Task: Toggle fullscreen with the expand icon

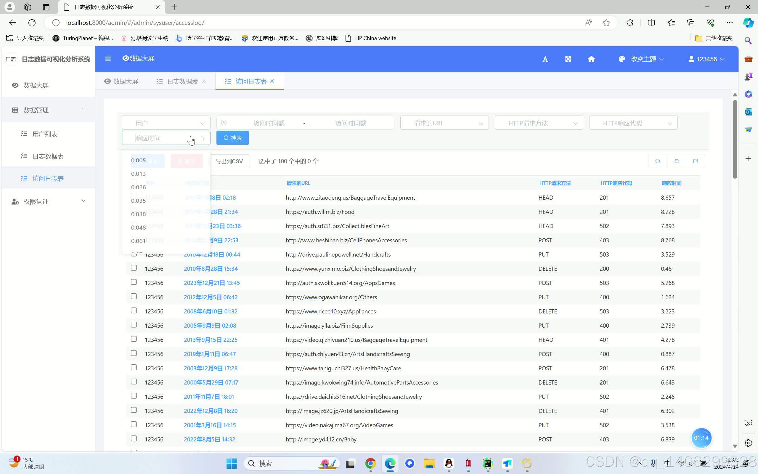Action: coord(568,59)
